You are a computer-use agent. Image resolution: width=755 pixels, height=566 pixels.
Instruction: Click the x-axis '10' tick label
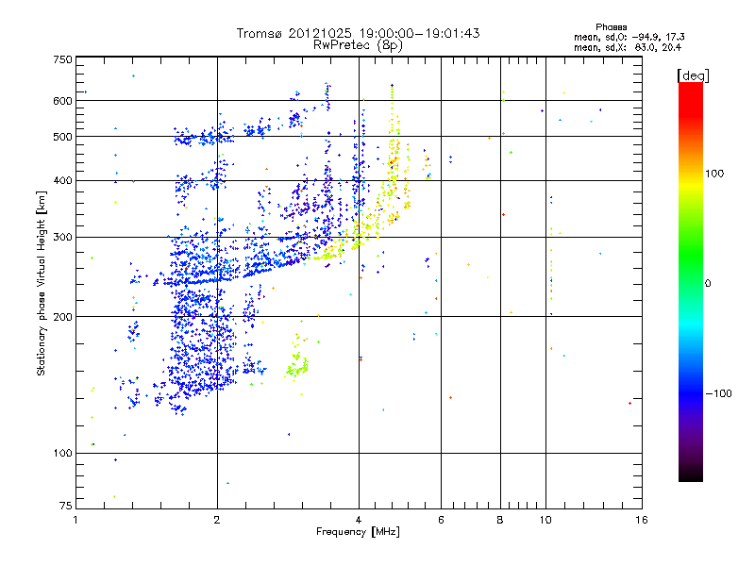[x=545, y=520]
